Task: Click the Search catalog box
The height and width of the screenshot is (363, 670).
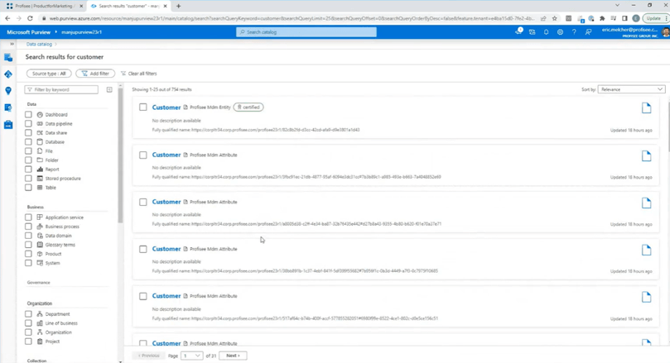Action: click(x=306, y=32)
